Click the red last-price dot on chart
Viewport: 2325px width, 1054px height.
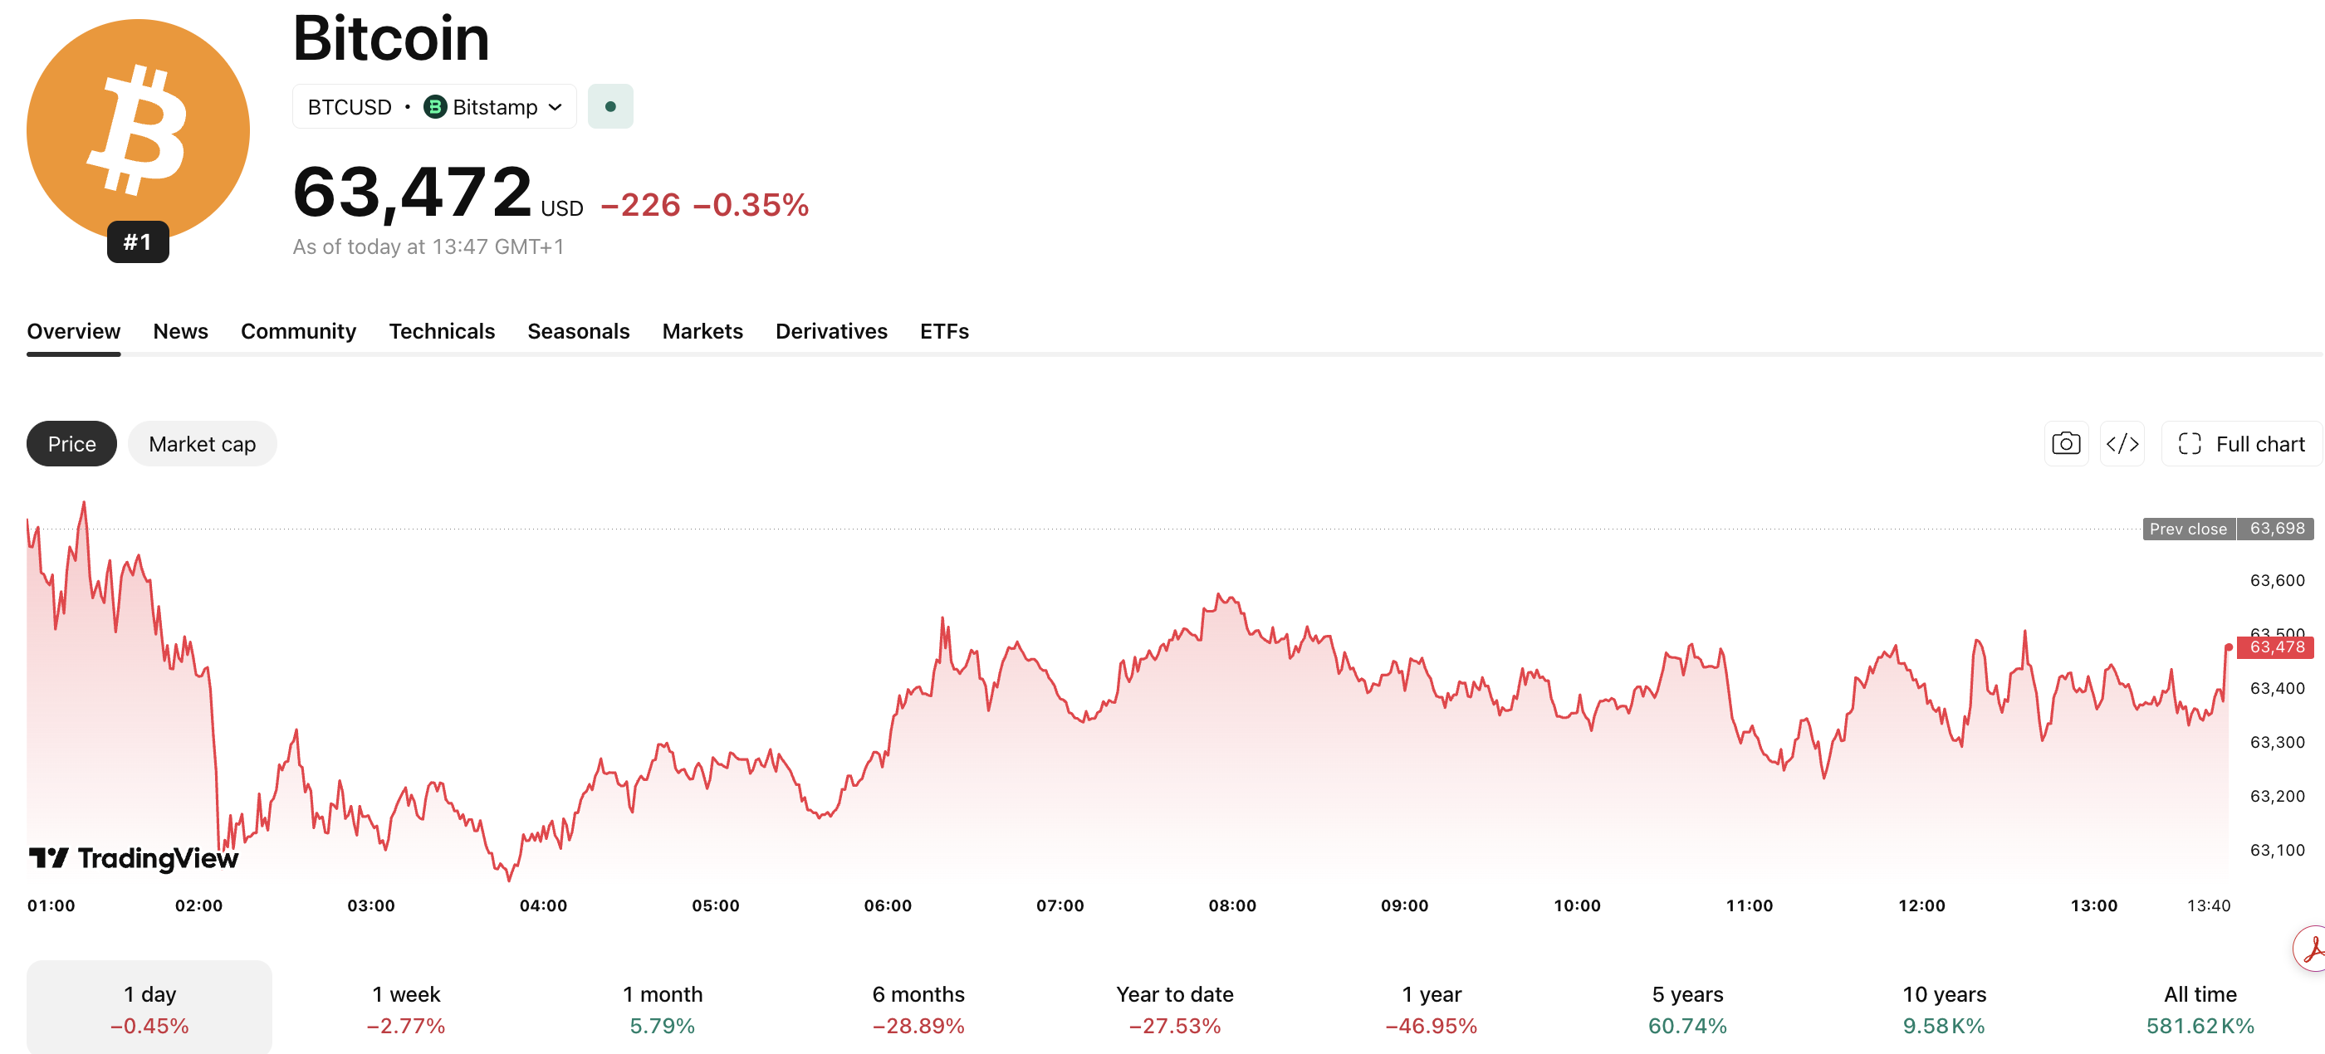[x=2229, y=647]
